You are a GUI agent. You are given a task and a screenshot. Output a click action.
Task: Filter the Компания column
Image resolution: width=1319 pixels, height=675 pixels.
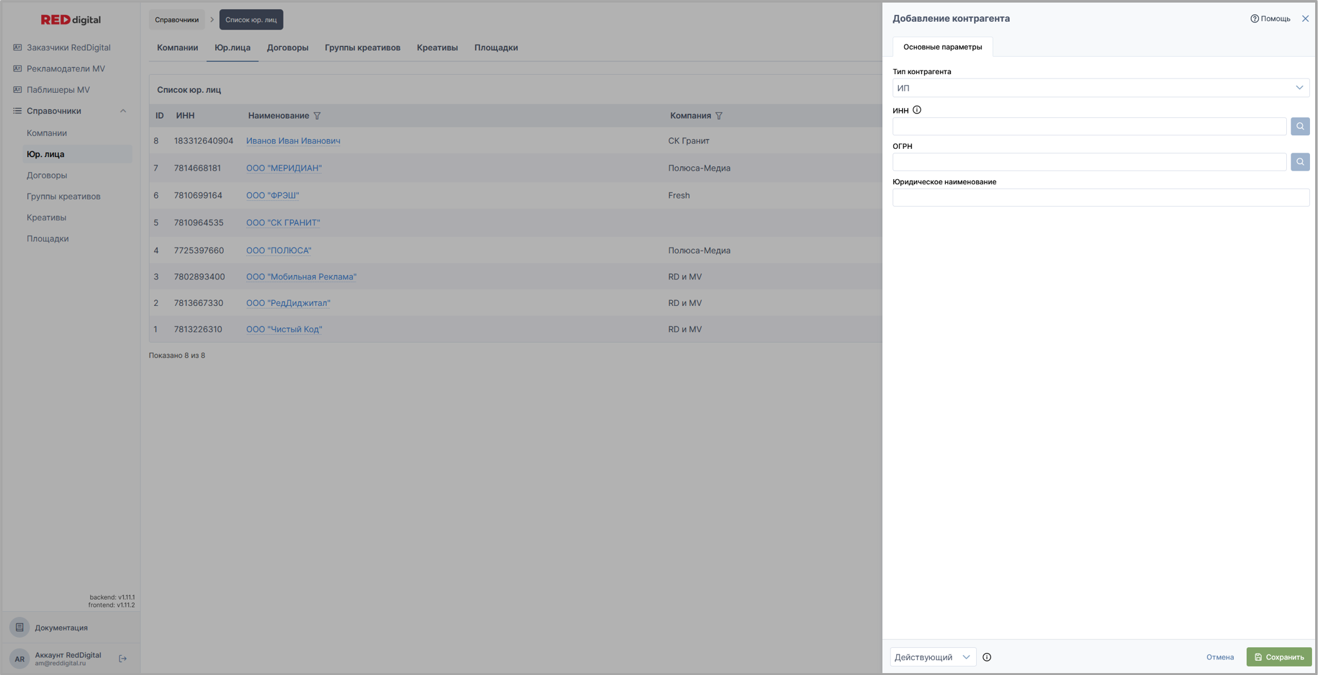pos(718,116)
